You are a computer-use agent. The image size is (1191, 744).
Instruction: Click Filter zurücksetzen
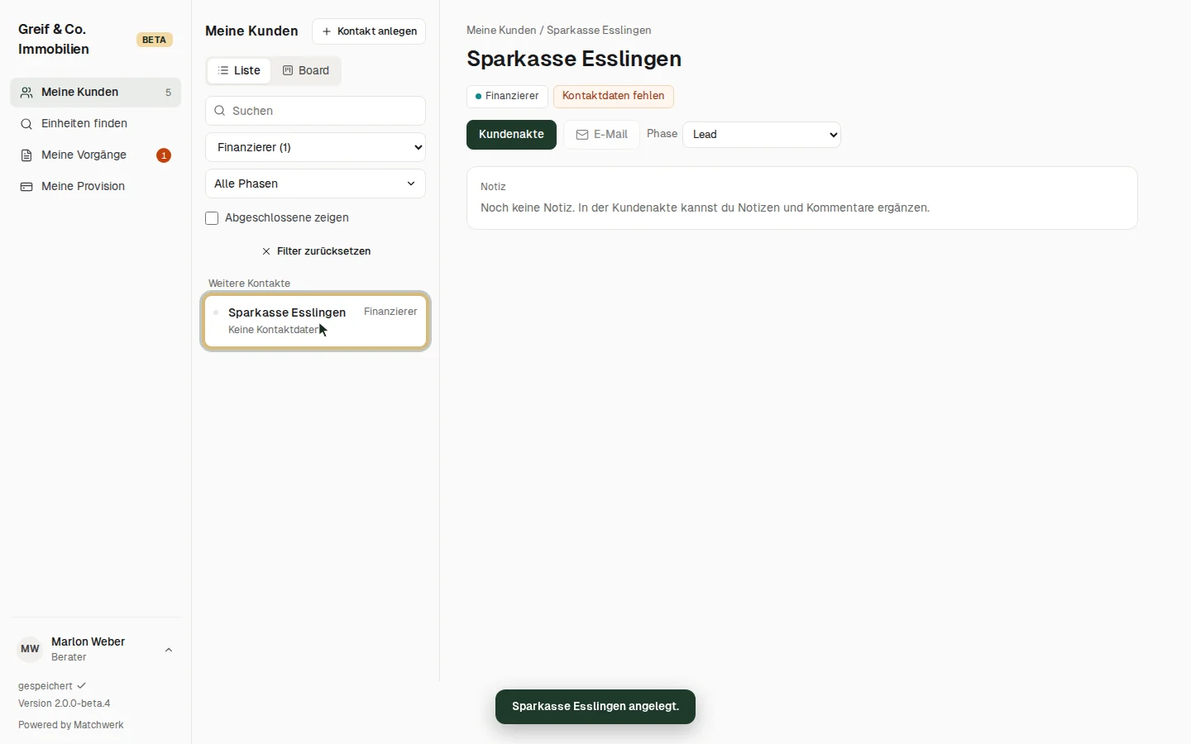coord(316,251)
